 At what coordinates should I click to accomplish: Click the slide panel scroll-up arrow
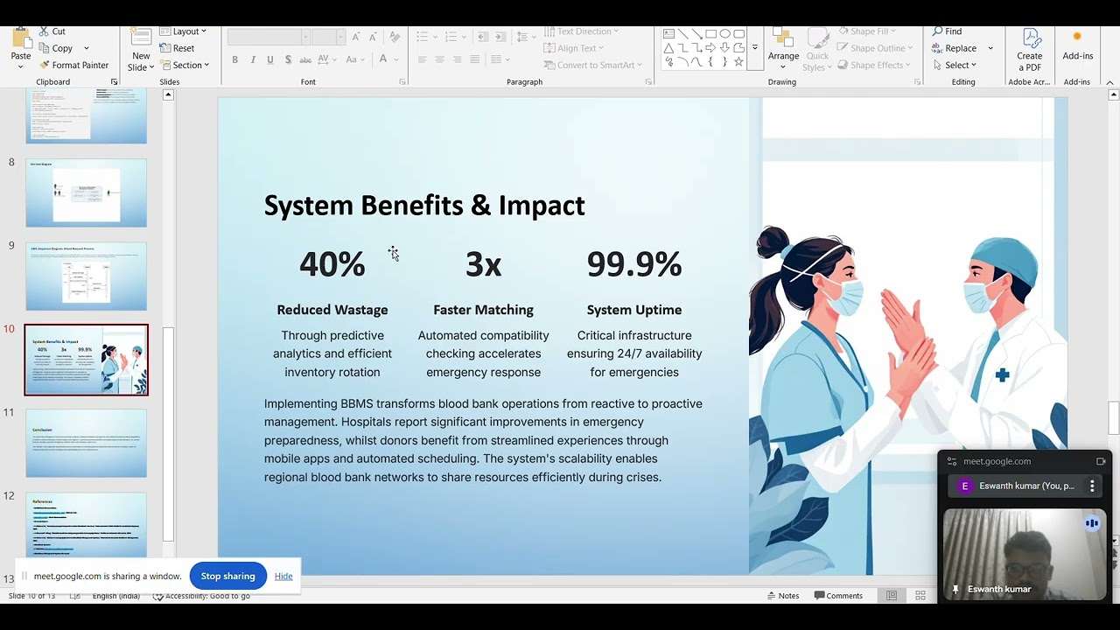168,94
